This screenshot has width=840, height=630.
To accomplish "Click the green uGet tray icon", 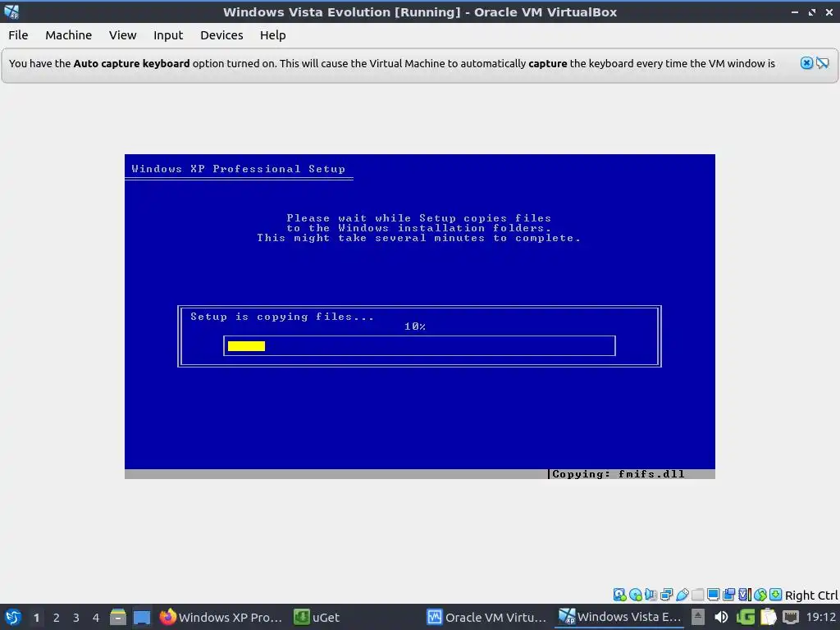I will (x=745, y=617).
